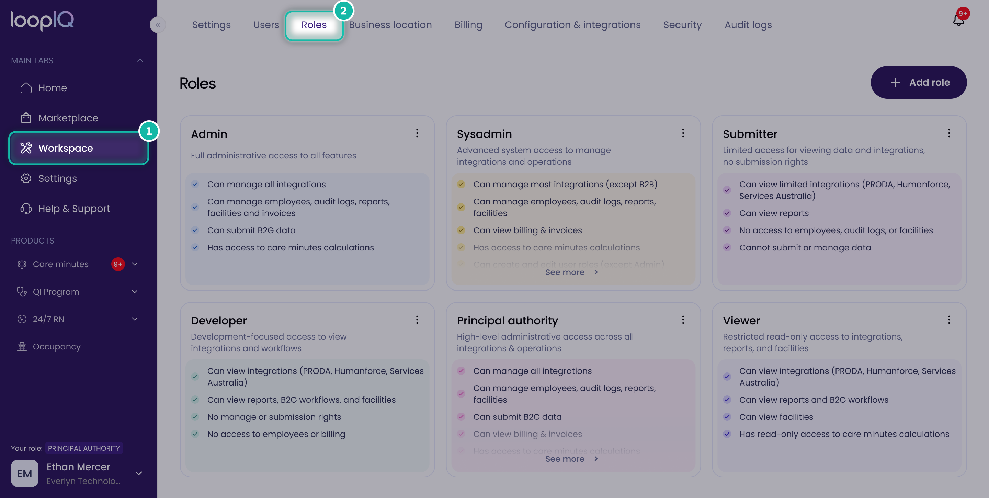
Task: Collapse the sidebar with double-chevron icon
Action: (x=158, y=25)
